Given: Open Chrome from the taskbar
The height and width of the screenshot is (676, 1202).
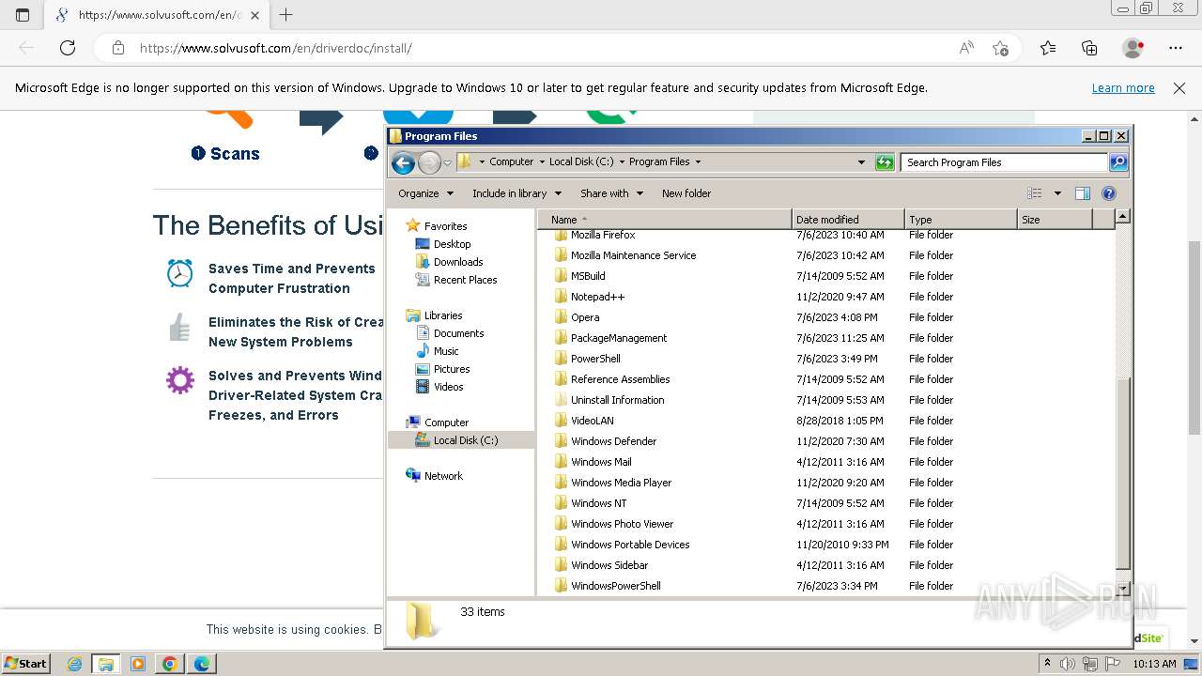Looking at the screenshot, I should (x=170, y=664).
